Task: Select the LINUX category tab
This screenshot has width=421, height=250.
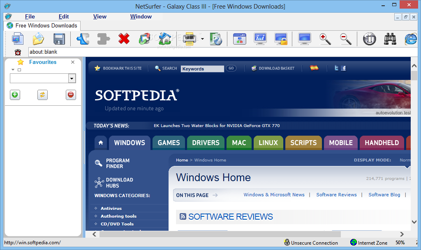Action: pyautogui.click(x=268, y=143)
